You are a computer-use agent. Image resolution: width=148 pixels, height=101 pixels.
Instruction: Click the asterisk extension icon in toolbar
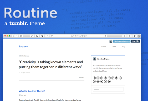(x=47, y=36)
